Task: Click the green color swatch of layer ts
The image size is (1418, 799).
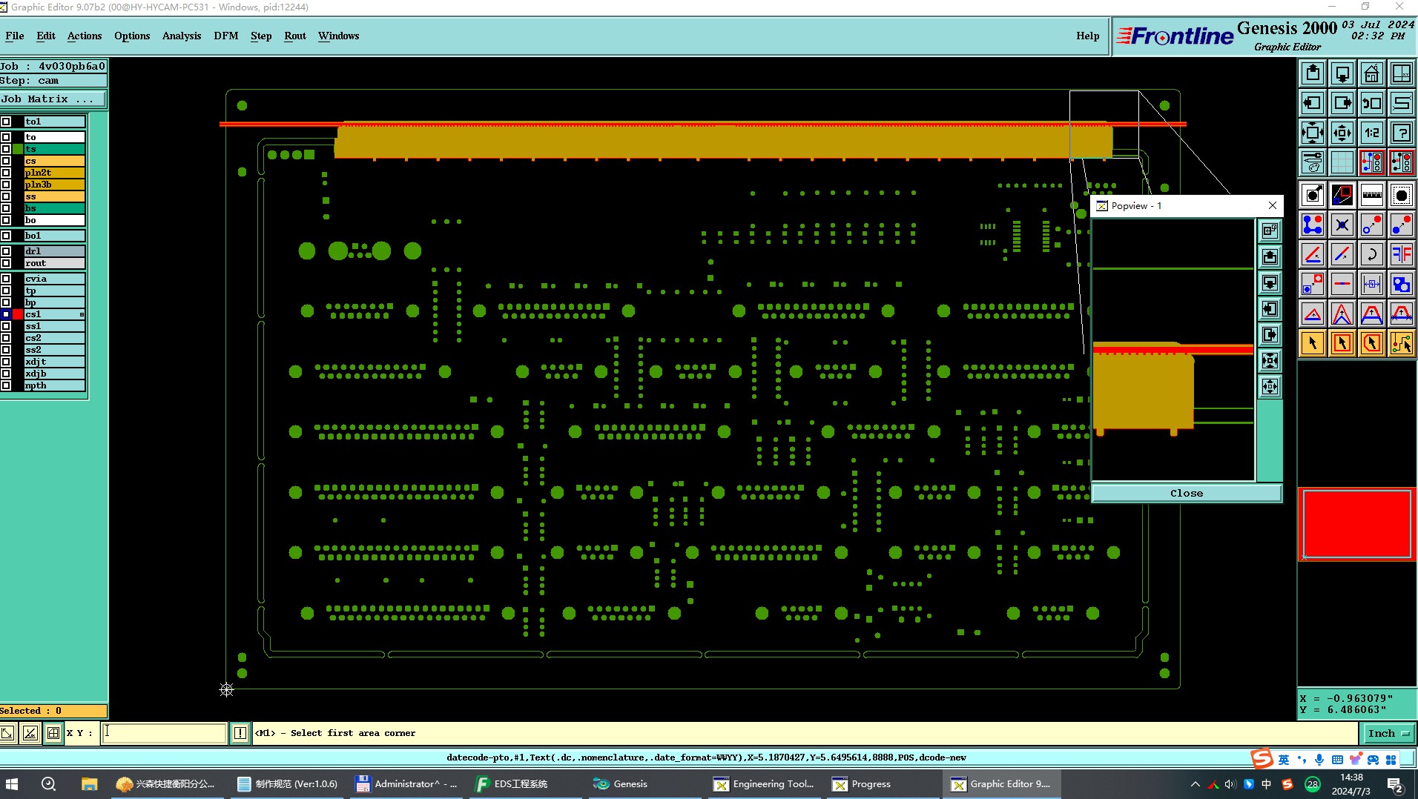Action: (18, 149)
